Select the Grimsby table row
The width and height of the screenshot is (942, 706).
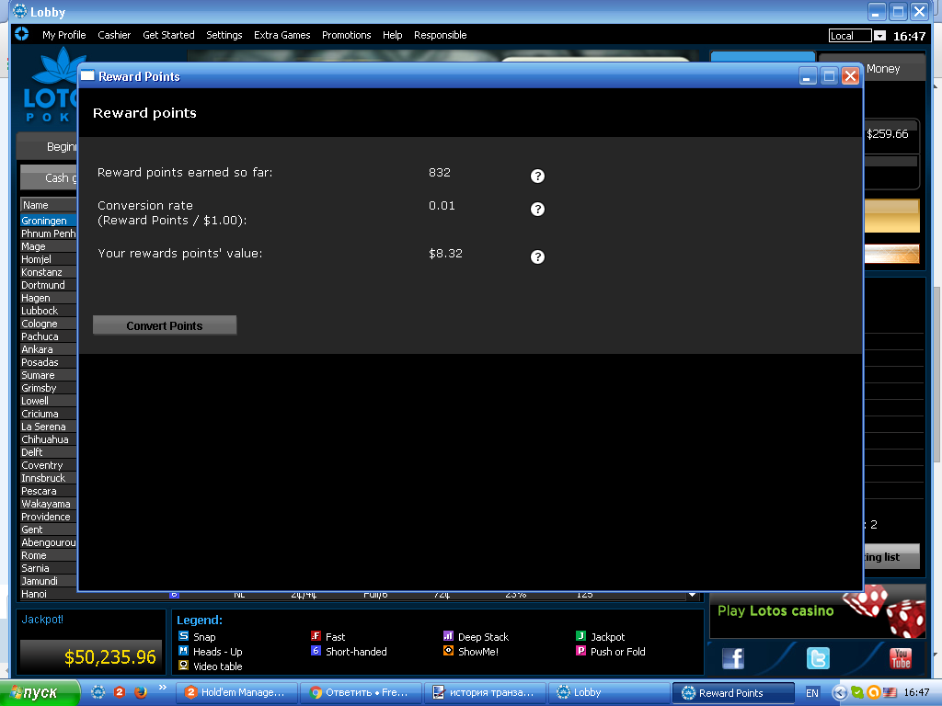click(49, 388)
